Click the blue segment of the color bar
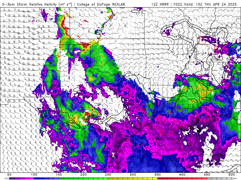Screen dimensions: 241x180 46,178
